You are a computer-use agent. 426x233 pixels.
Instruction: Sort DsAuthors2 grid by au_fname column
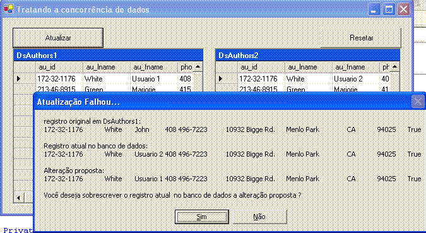pos(356,67)
